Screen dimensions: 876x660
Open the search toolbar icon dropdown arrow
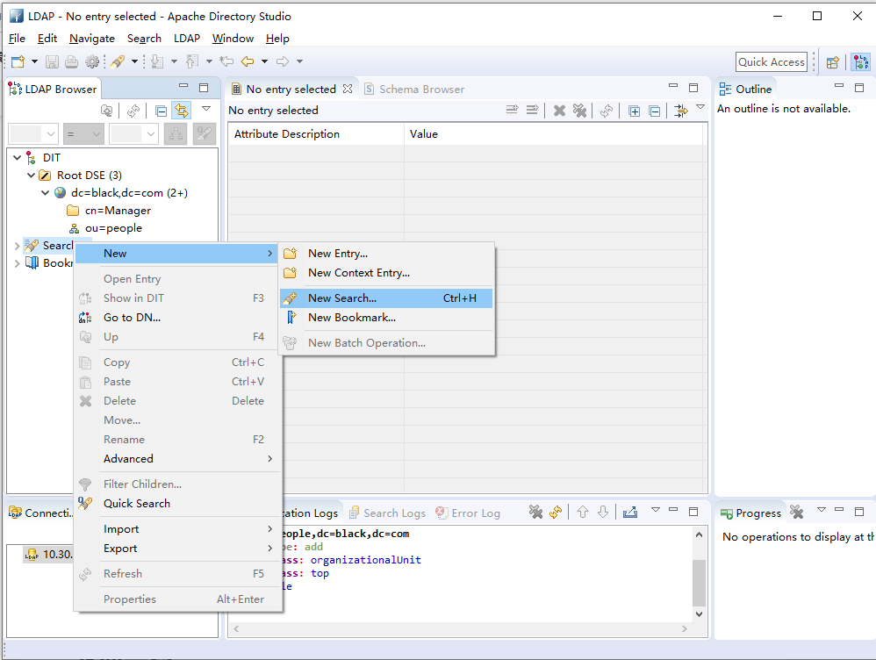tap(134, 61)
